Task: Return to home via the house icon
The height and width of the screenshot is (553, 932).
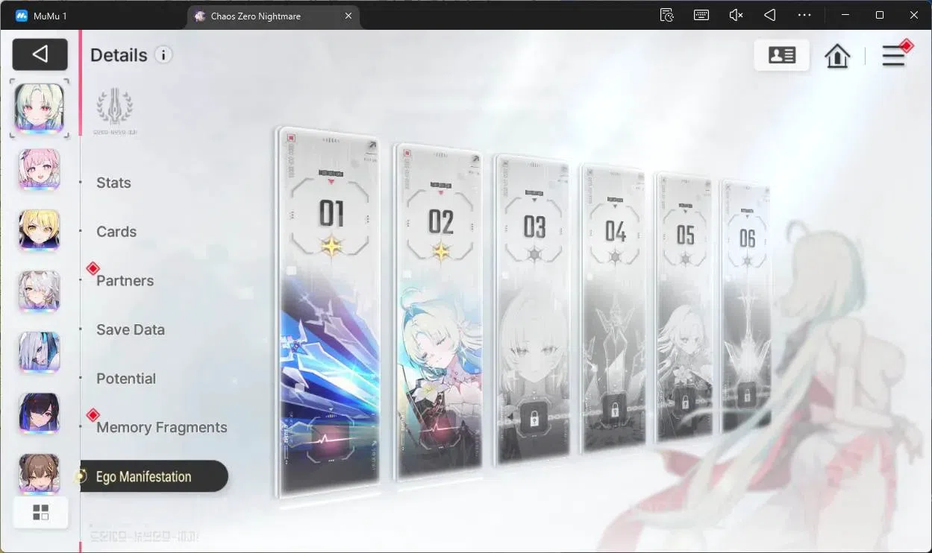Action: click(837, 56)
